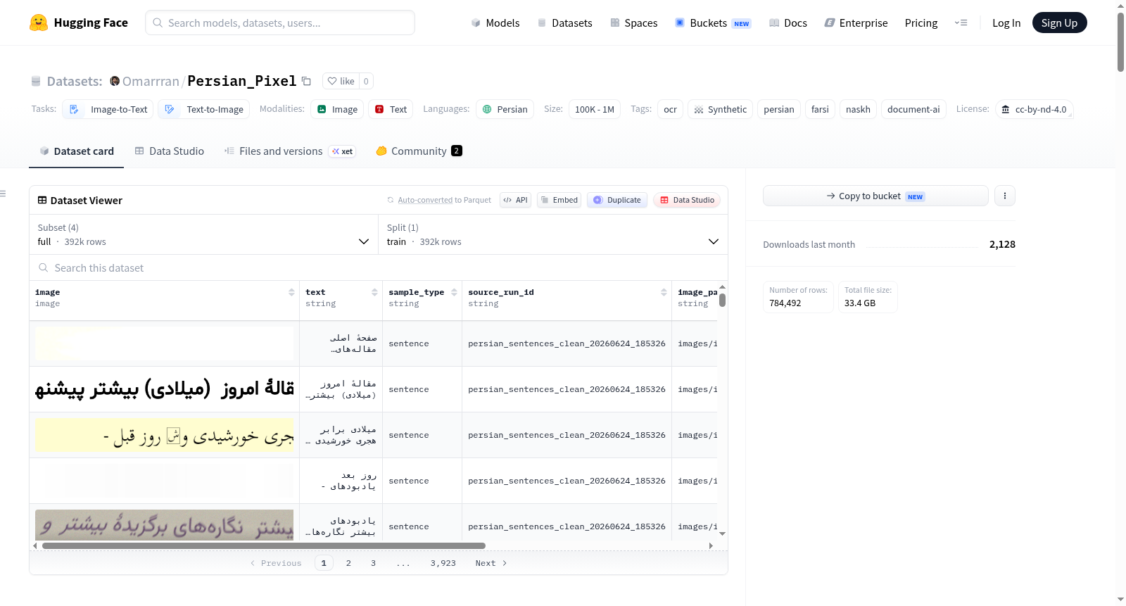This screenshot has width=1126, height=606.
Task: Open the three-dot more options menu
Action: (x=1005, y=196)
